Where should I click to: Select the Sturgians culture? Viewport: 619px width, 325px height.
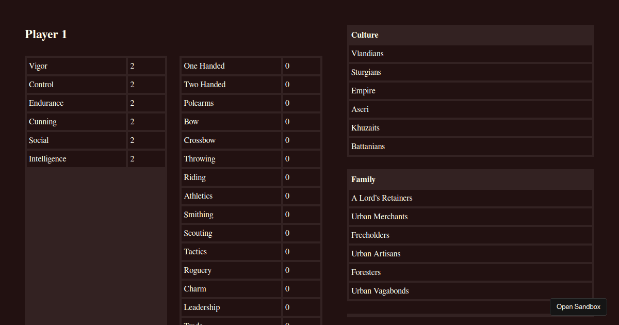click(470, 72)
